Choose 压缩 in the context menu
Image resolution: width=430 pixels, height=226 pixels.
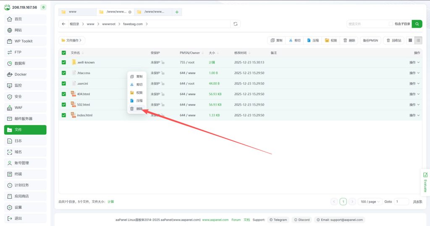pos(137,101)
